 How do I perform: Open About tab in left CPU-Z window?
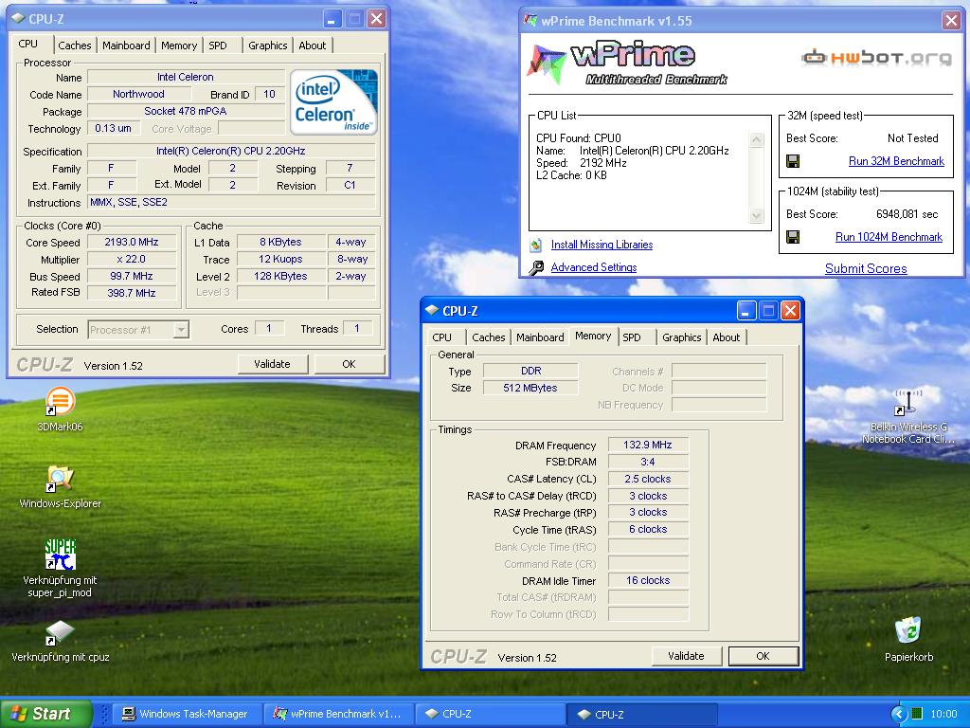point(313,45)
